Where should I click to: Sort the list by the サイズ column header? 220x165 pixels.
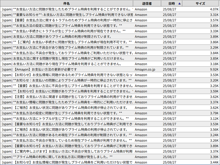tap(200, 4)
